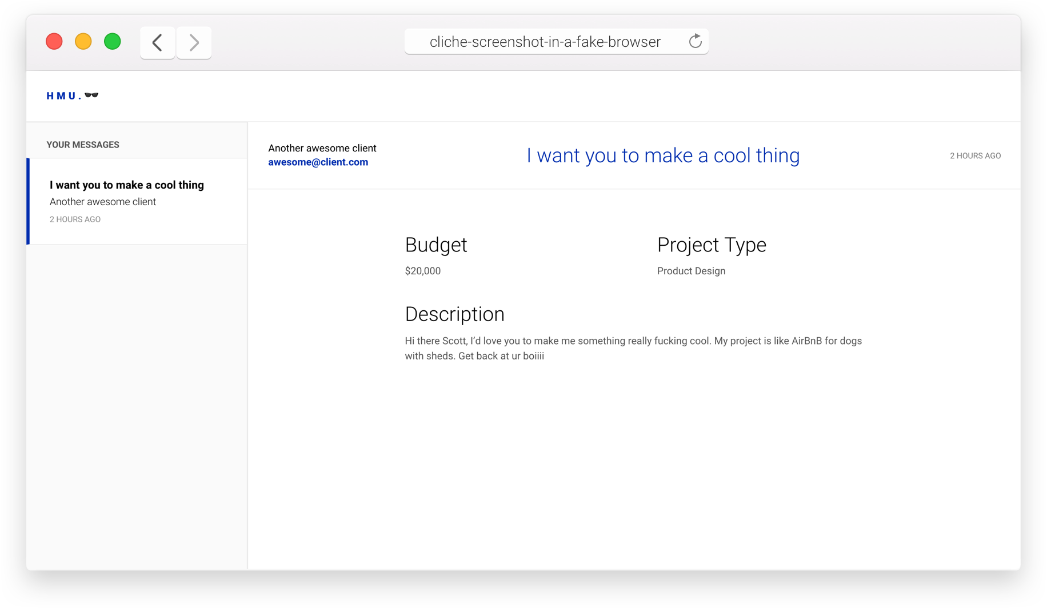The width and height of the screenshot is (1047, 608).
Task: Click the large blue message title heading
Action: [663, 155]
